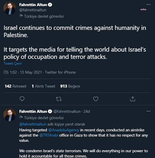View the 142 Retweet list
Screen dimensions: 155x158
tap(16, 86)
